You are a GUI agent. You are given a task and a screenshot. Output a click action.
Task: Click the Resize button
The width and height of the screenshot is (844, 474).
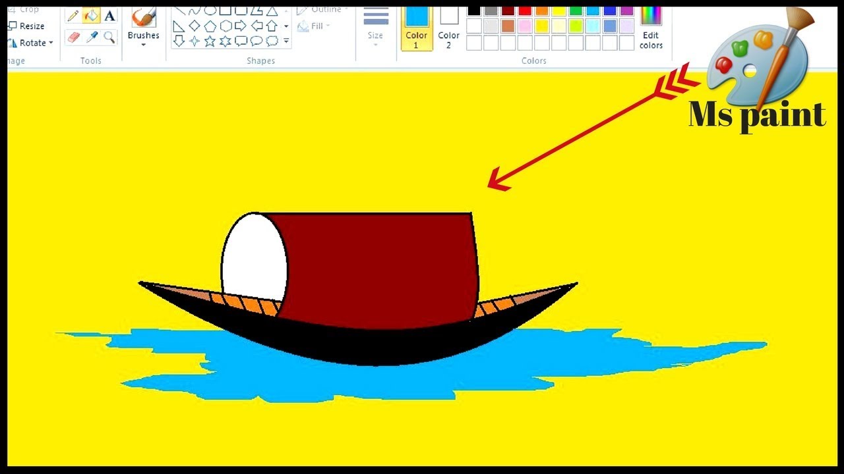point(26,26)
